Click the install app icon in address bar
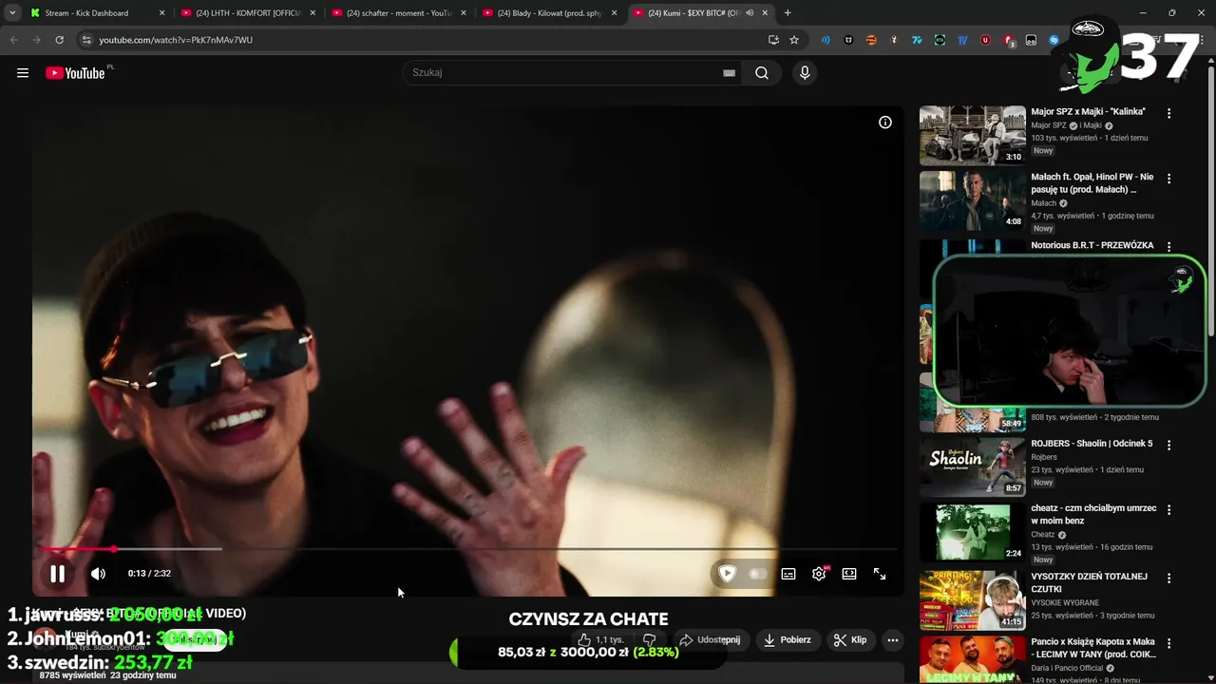This screenshot has width=1216, height=684. tap(773, 40)
